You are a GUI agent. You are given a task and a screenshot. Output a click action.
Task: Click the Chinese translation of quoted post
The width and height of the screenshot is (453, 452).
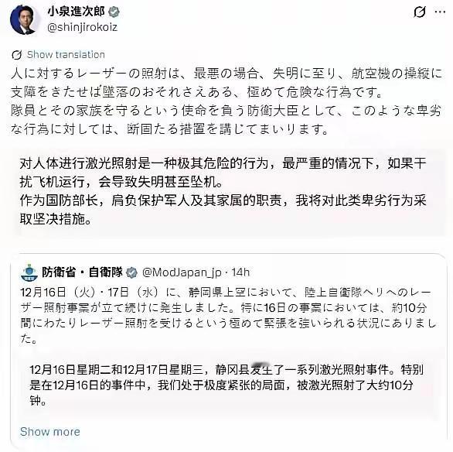pos(226,385)
